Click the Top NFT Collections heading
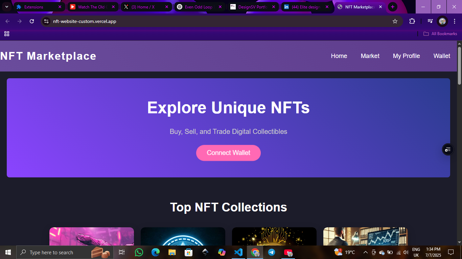Screen dimensions: 462x259 (228, 207)
